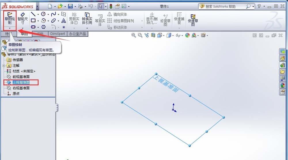
Task: Click the Save floppy disk icon
Action: [70, 6]
